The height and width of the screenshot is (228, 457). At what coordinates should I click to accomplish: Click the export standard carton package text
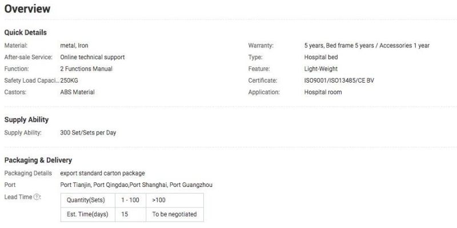[102, 173]
